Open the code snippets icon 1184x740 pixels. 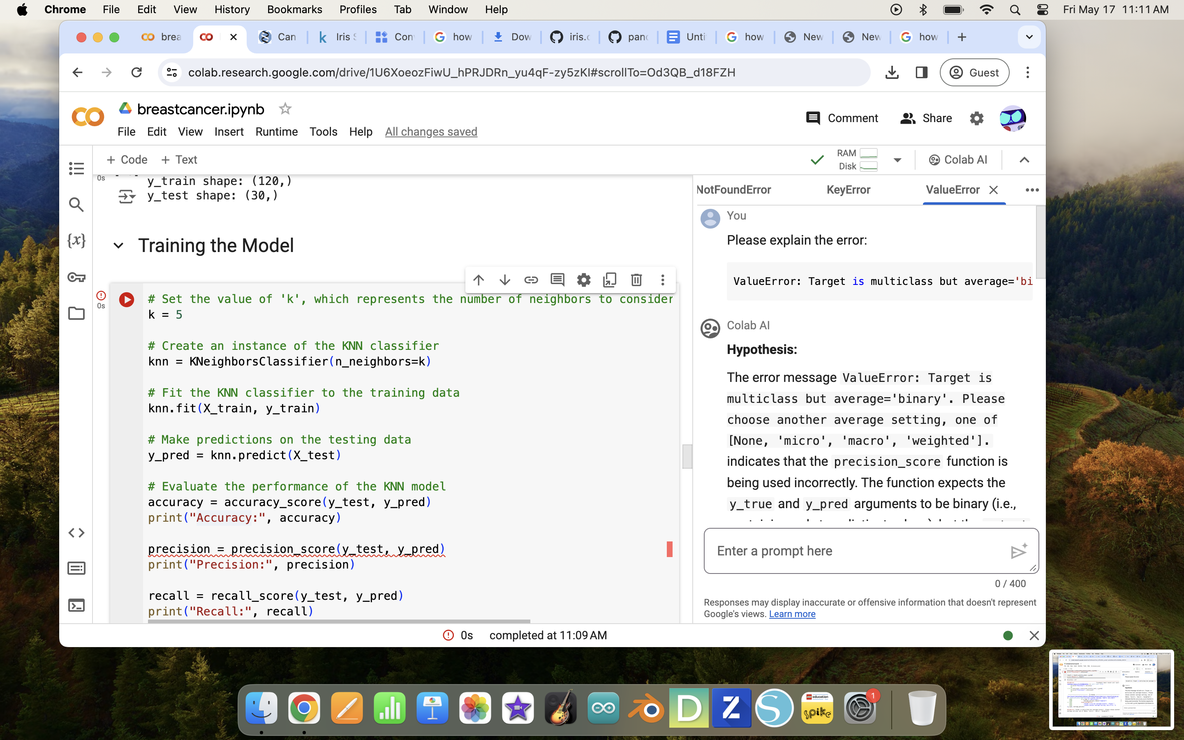click(76, 532)
